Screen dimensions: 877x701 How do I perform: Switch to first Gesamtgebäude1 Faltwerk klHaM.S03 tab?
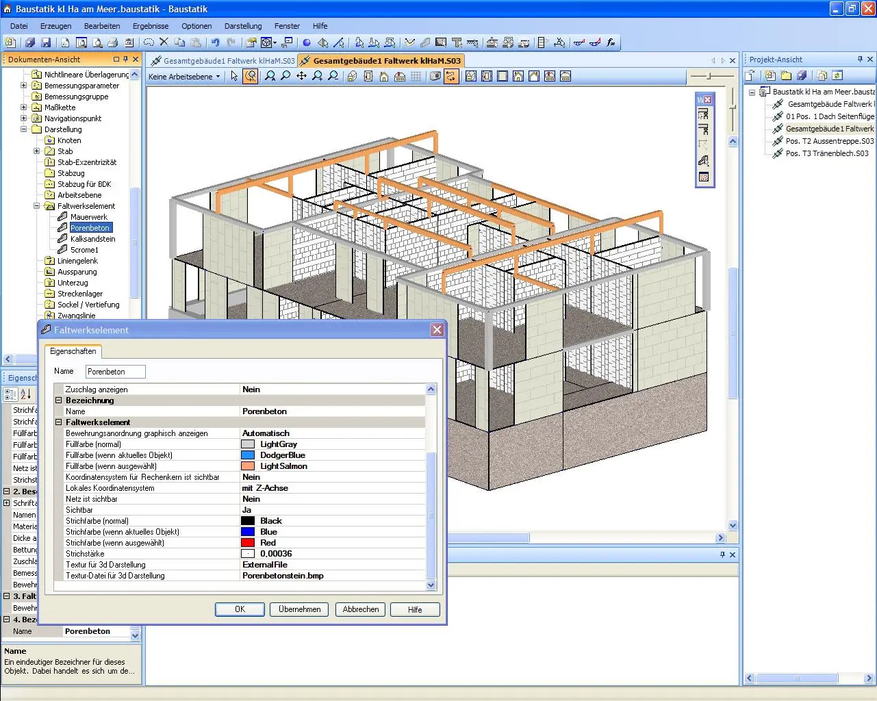point(223,61)
